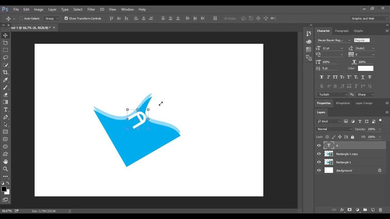
Task: Open the Filter menu
Action: (x=91, y=9)
